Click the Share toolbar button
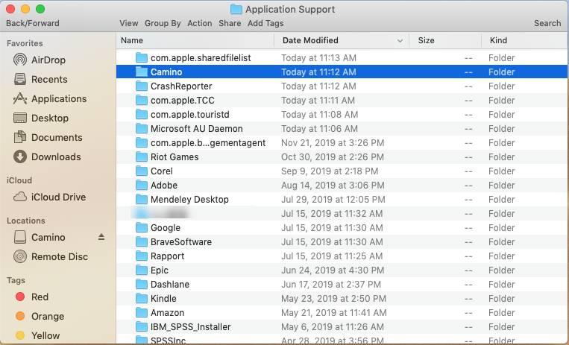This screenshot has height=345, width=569. tap(230, 23)
